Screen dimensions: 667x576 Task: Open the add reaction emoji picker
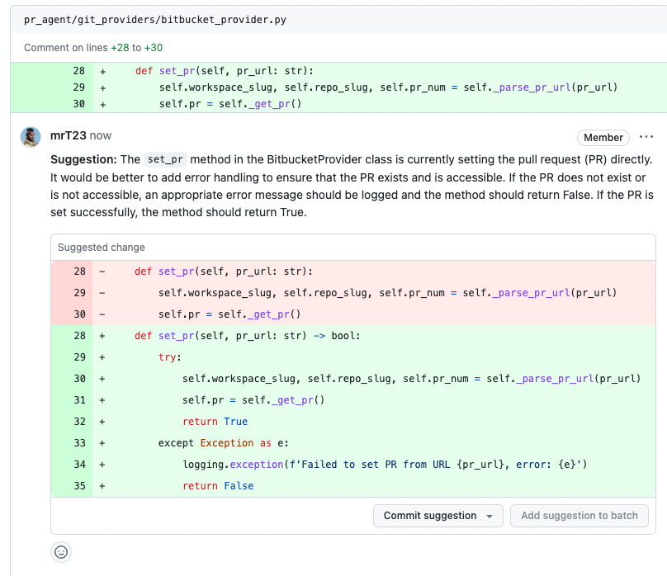coord(61,552)
